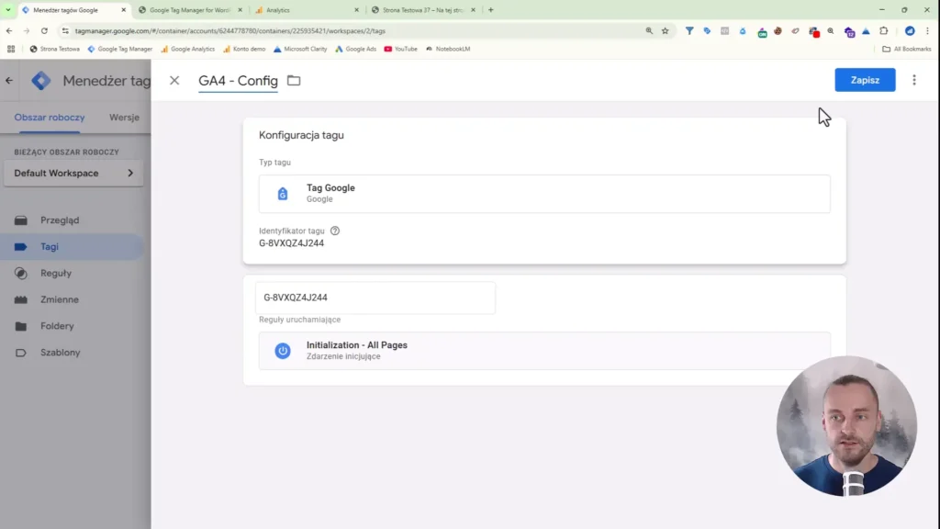Click the zoom magnifier in address bar
Viewport: 940px width, 529px height.
649,30
